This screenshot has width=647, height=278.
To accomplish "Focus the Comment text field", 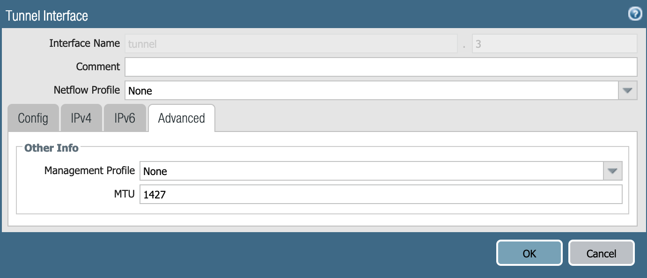I will tap(381, 66).
